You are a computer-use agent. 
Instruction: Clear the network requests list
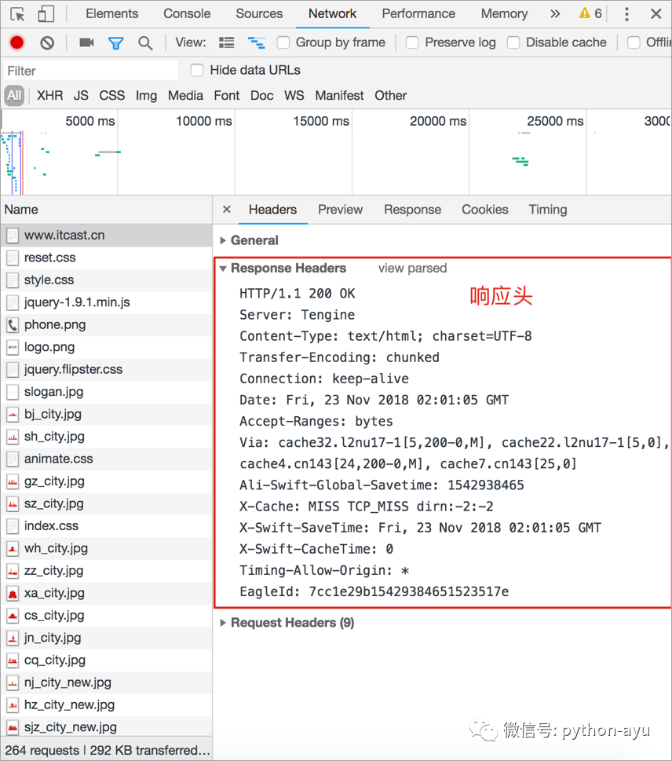click(x=46, y=42)
